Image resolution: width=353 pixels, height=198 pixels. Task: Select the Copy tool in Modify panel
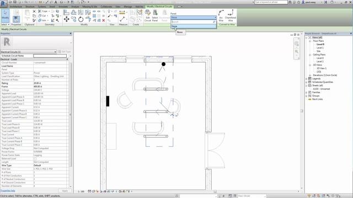tap(73, 19)
